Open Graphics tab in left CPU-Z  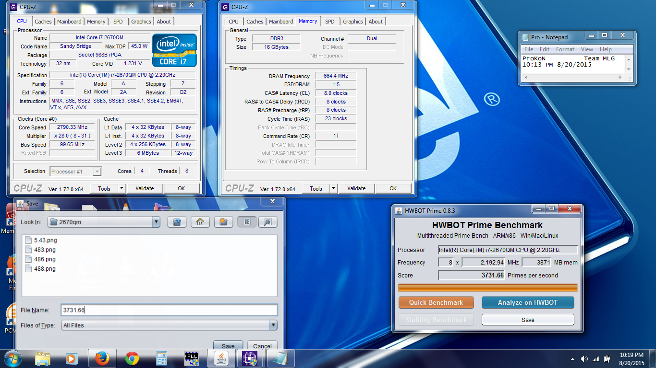point(141,22)
